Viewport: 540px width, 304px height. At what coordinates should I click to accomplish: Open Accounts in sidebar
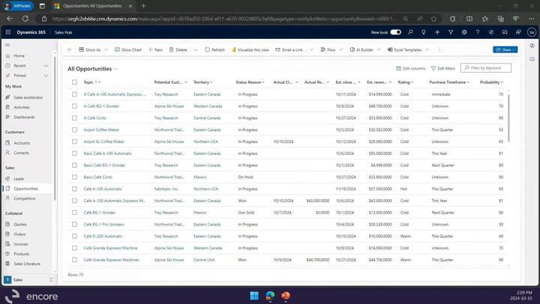(21, 143)
